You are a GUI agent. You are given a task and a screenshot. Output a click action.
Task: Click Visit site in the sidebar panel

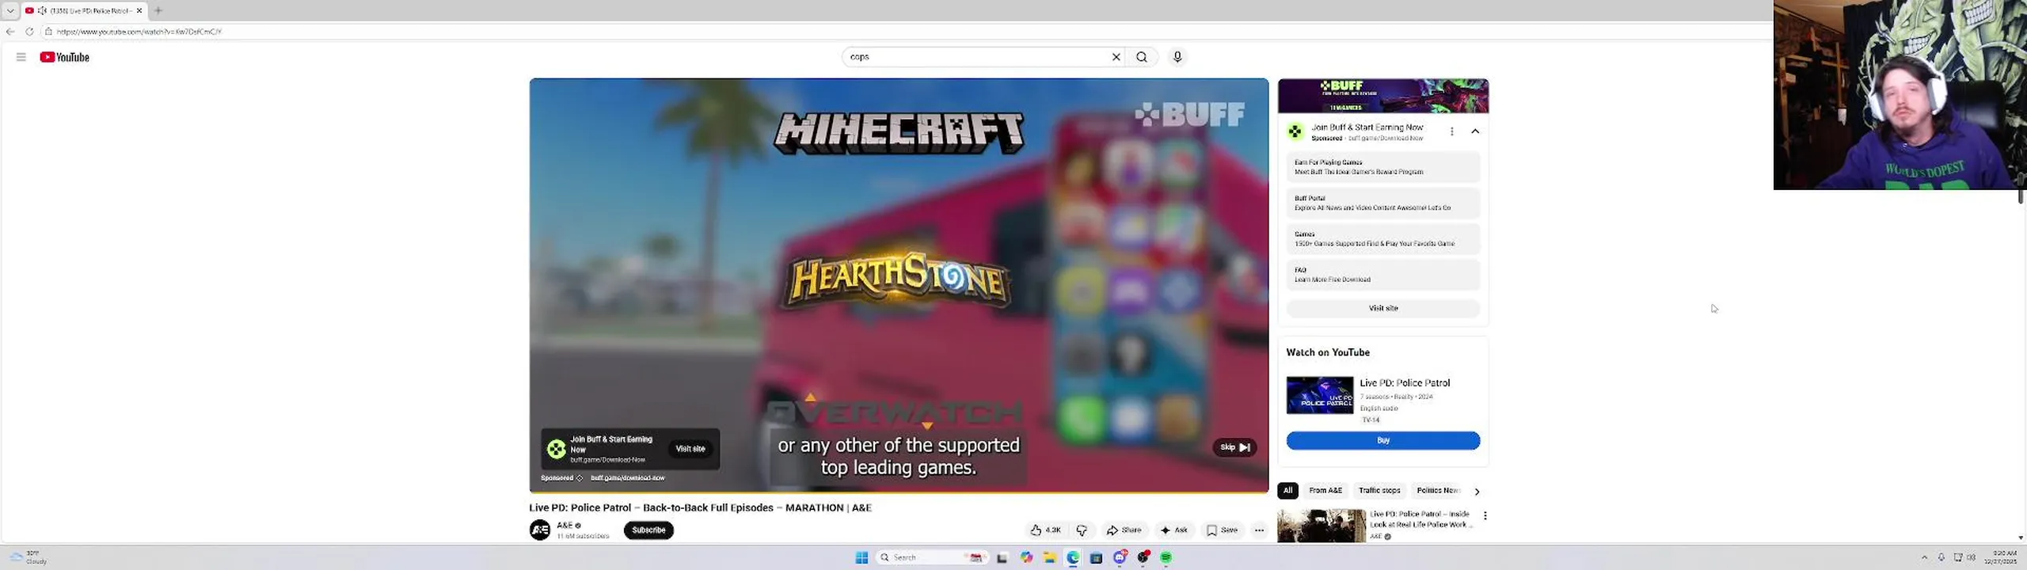point(1383,308)
